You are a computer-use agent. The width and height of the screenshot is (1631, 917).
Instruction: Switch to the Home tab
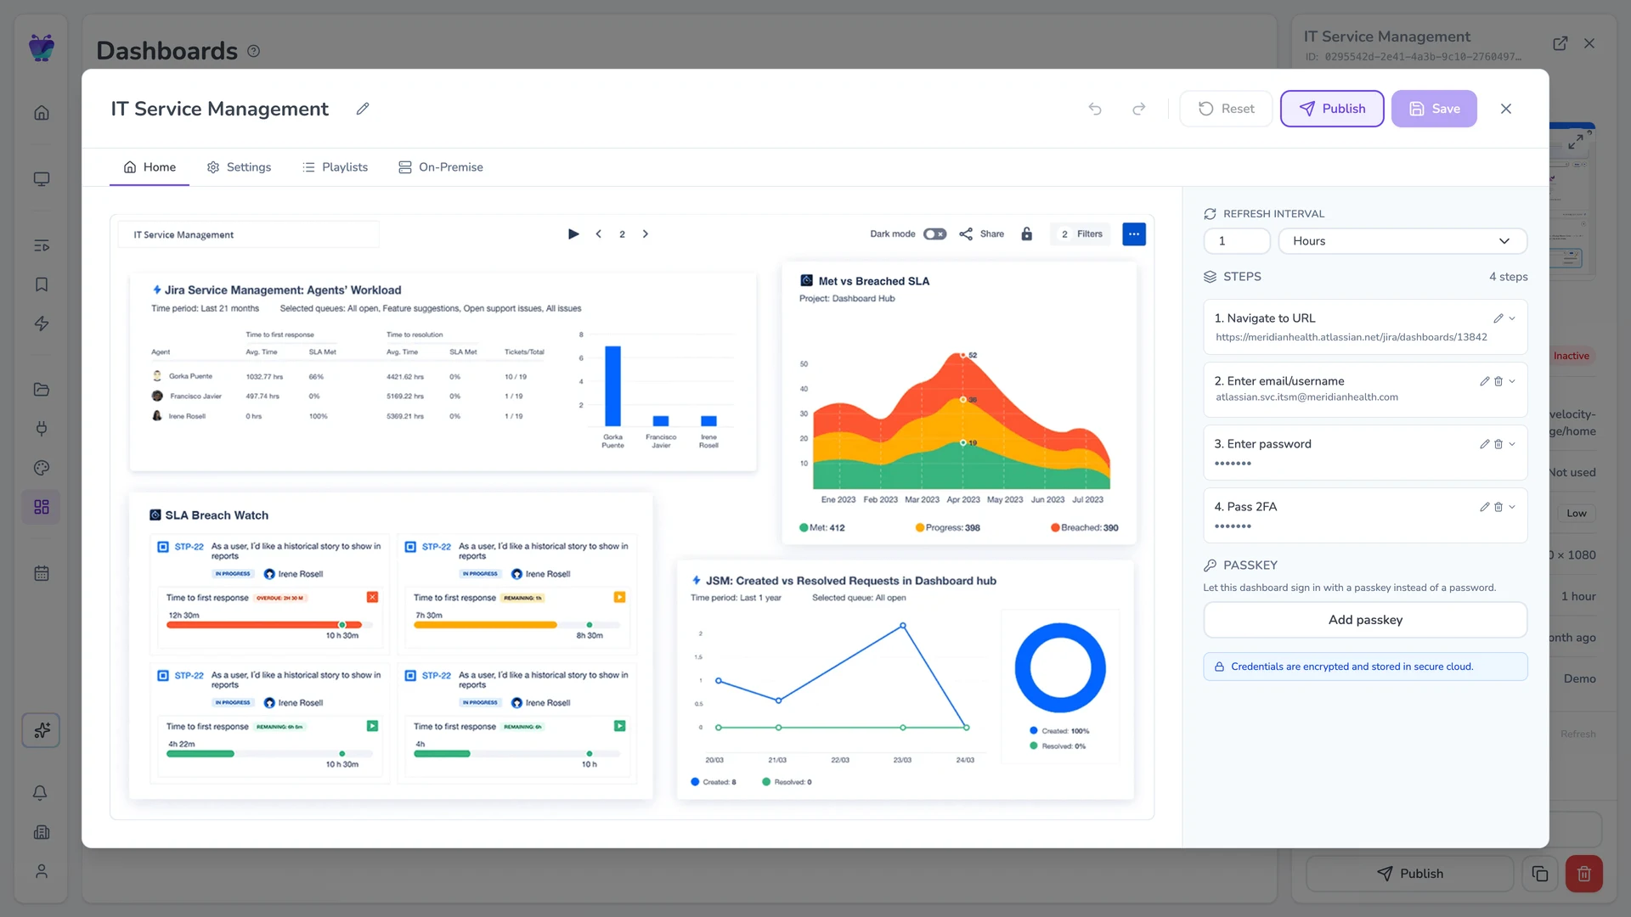[x=150, y=167]
